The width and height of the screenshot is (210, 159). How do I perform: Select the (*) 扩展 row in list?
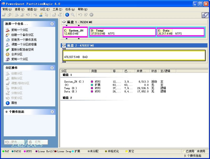(x=115, y=85)
